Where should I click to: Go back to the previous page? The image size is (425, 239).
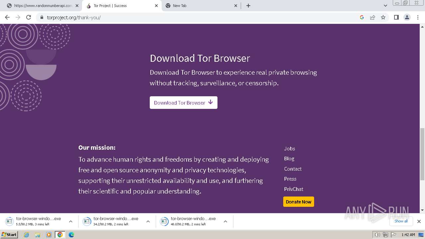point(7,17)
